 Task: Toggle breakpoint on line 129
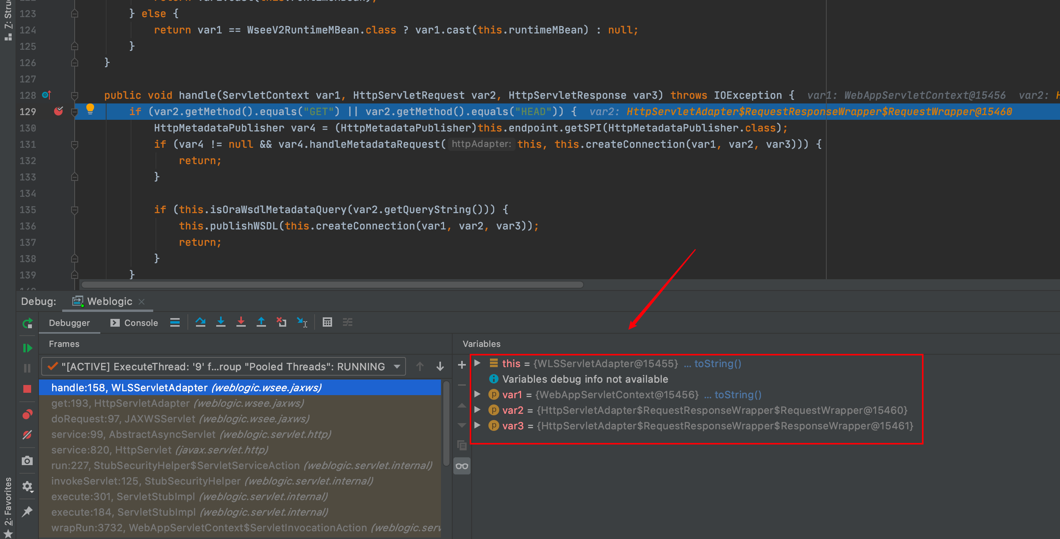58,111
